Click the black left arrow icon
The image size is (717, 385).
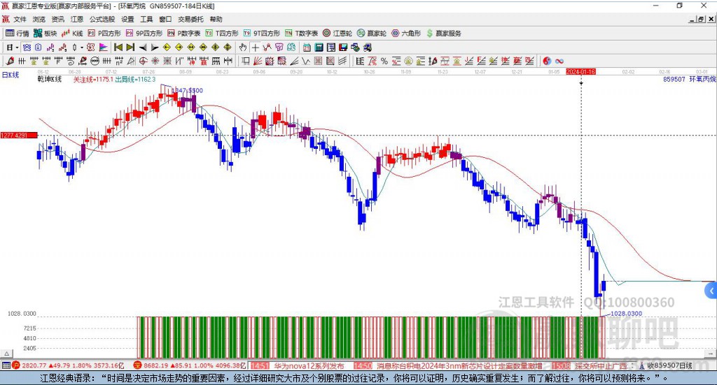click(x=143, y=48)
